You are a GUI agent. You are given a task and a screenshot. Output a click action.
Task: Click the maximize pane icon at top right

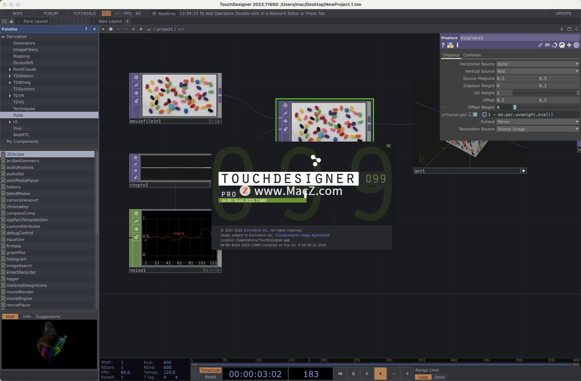[x=569, y=29]
